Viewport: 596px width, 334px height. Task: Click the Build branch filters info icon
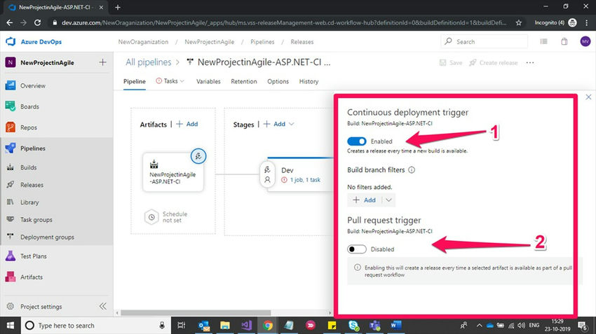[x=412, y=169]
